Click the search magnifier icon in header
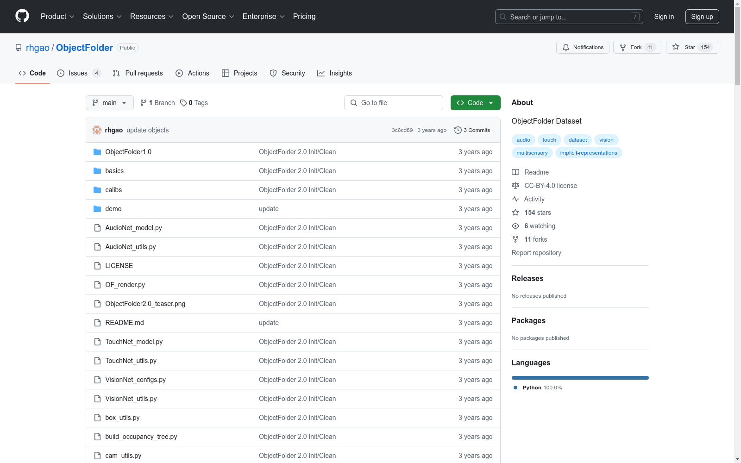741x463 pixels. 503,17
